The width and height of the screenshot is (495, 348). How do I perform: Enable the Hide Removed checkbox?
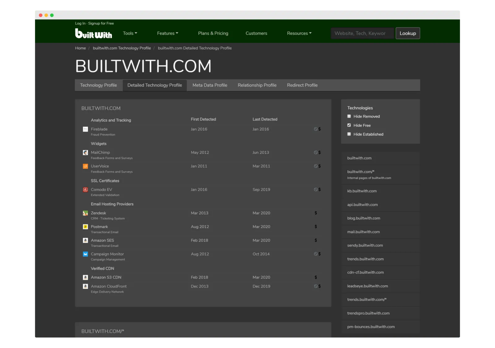pyautogui.click(x=349, y=116)
